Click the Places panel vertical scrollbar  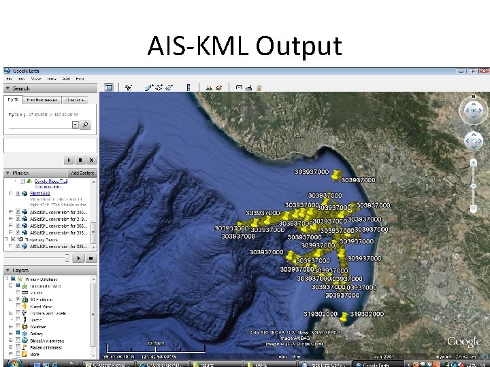93,214
